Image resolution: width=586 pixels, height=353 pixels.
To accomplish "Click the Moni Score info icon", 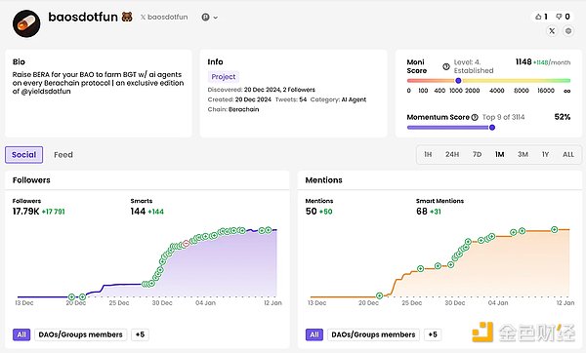I will [446, 66].
